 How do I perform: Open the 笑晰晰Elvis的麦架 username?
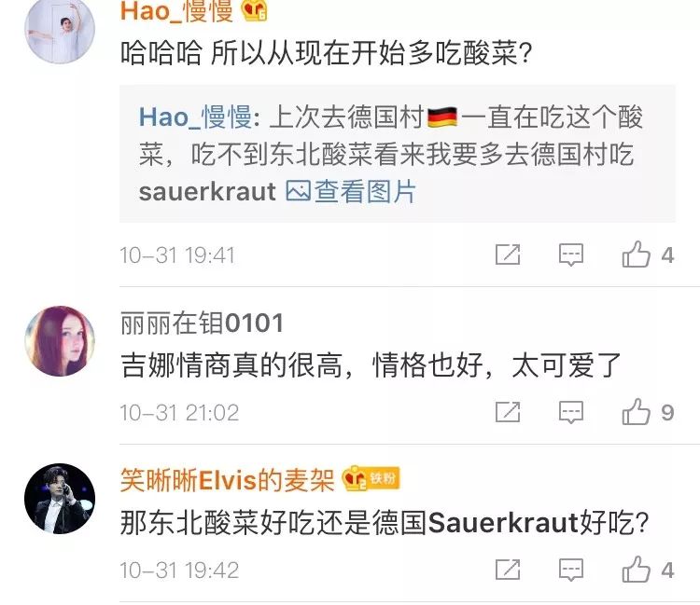pos(227,481)
